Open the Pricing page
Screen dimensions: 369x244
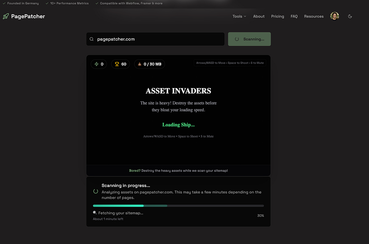tap(277, 16)
